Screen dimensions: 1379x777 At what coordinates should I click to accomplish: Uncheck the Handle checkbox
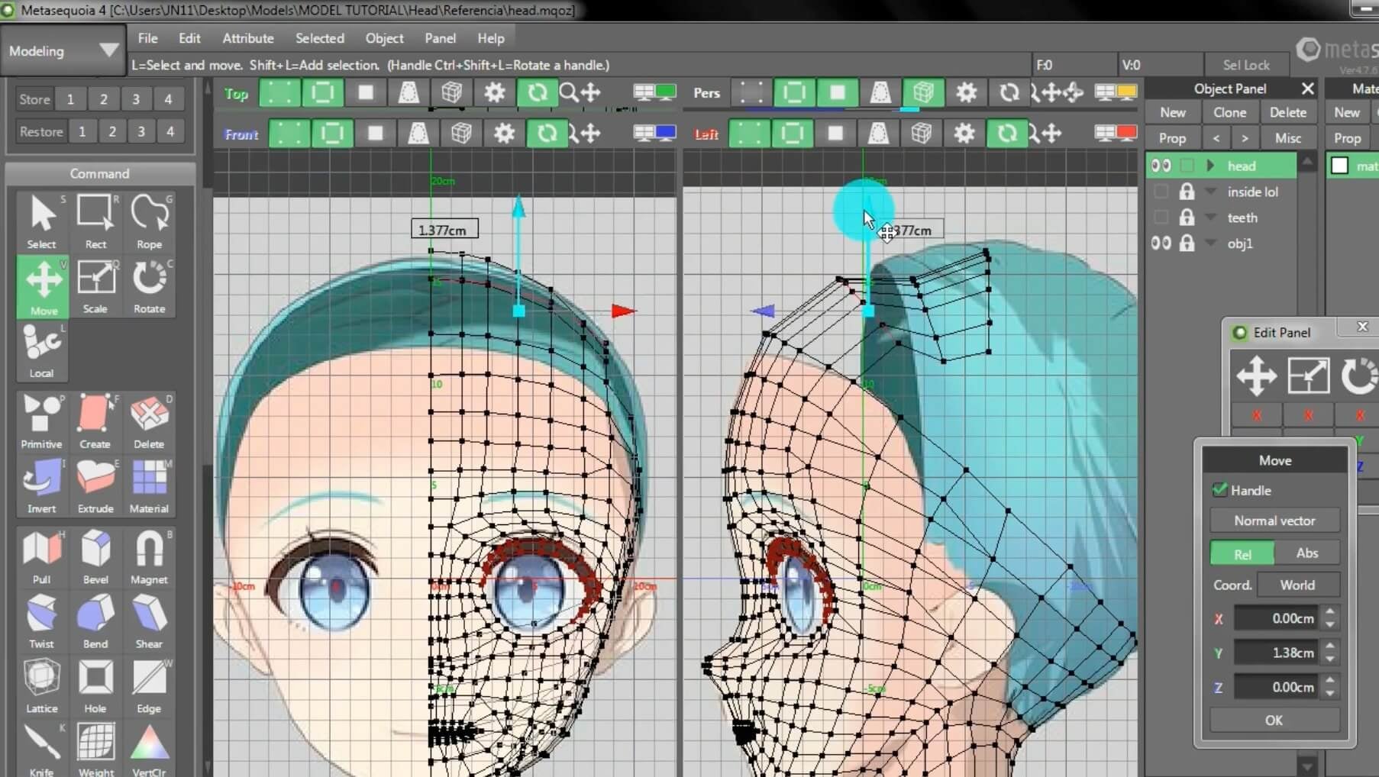[x=1219, y=490]
